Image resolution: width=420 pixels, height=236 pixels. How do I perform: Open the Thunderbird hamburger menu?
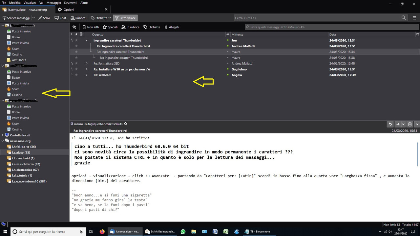(414, 18)
